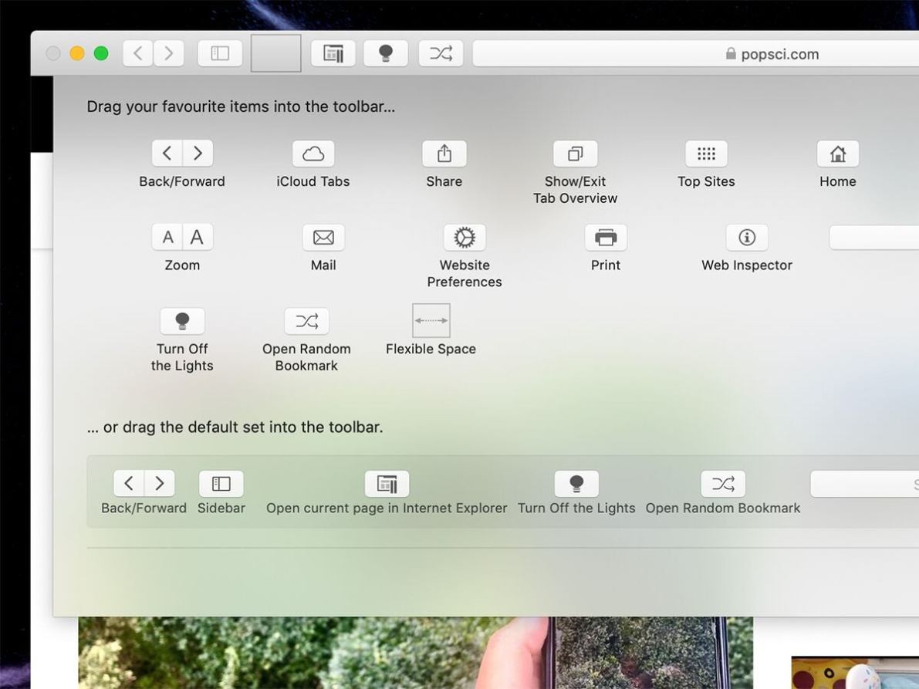Click the Back arrow of Back/Forward pair
This screenshot has height=689, width=919.
(x=167, y=153)
